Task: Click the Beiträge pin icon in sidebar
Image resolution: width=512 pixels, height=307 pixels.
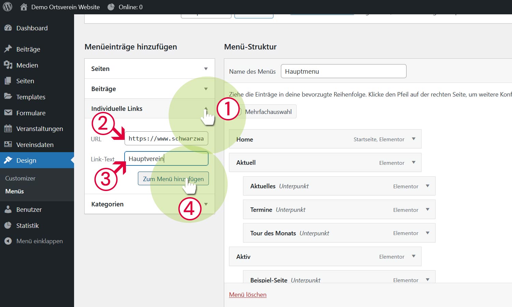Action: 8,49
